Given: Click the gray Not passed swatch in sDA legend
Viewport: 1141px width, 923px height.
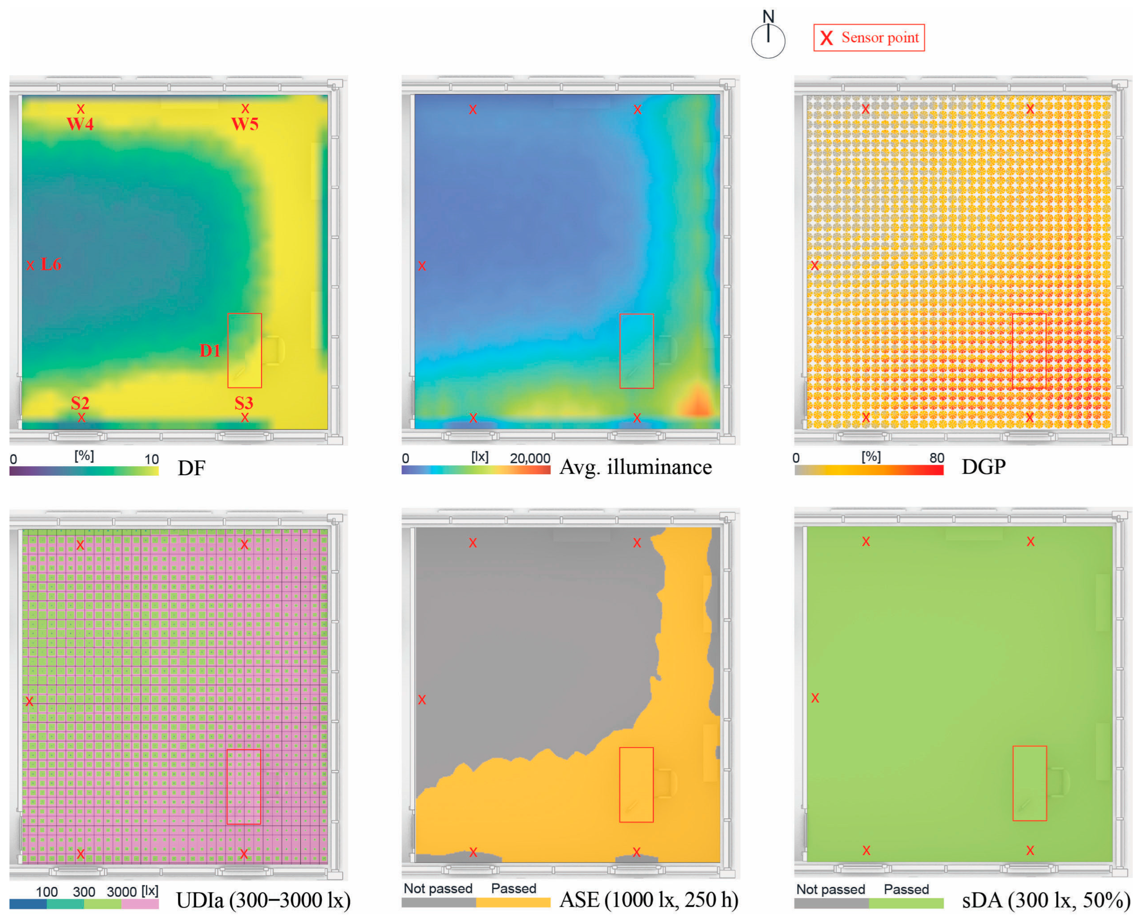Looking at the screenshot, I should [831, 903].
